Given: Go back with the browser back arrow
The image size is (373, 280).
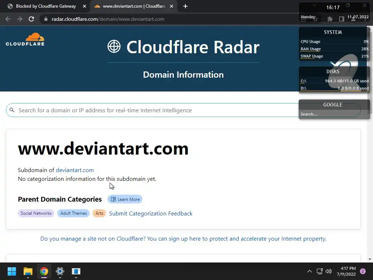Looking at the screenshot, I should 8,19.
